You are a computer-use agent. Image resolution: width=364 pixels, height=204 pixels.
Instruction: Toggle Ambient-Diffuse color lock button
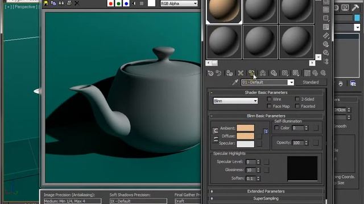coord(216,131)
